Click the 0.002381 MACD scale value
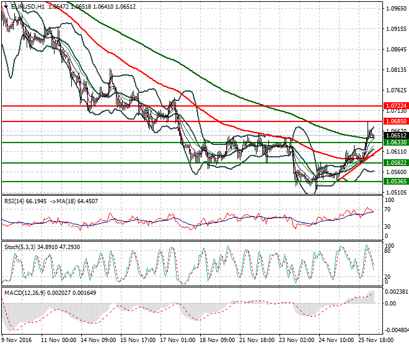Screen dimensions: 409x347 coord(397,291)
